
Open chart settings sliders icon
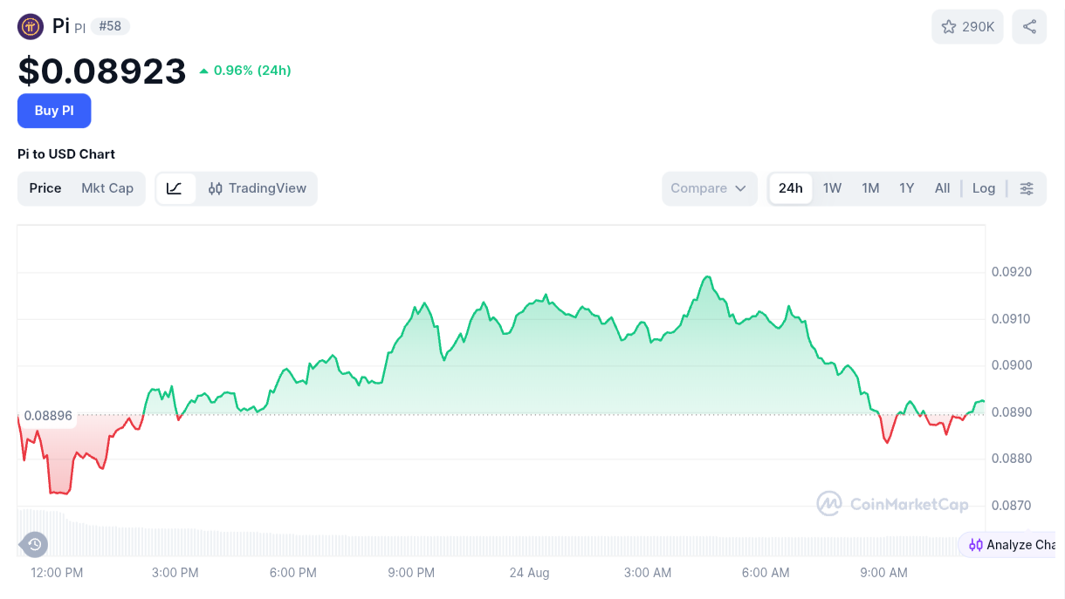pos(1027,188)
